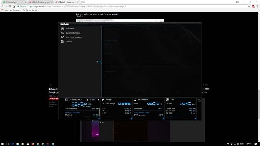Expand the Voltage panel corner arrow

(x=131, y=118)
